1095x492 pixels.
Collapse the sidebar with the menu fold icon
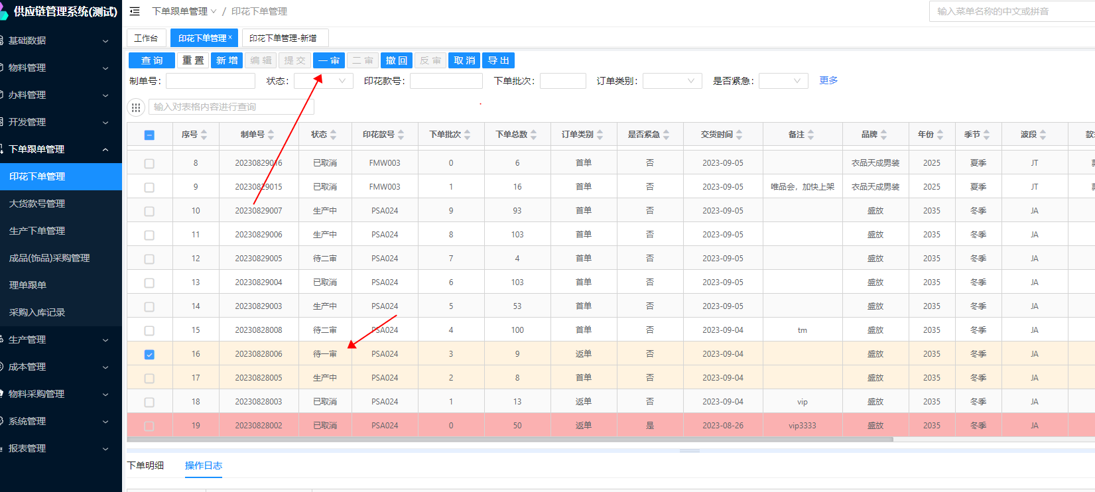click(x=135, y=11)
